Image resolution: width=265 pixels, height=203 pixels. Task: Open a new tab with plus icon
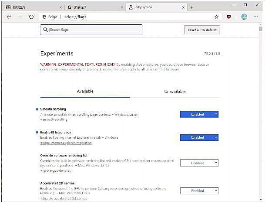point(191,7)
